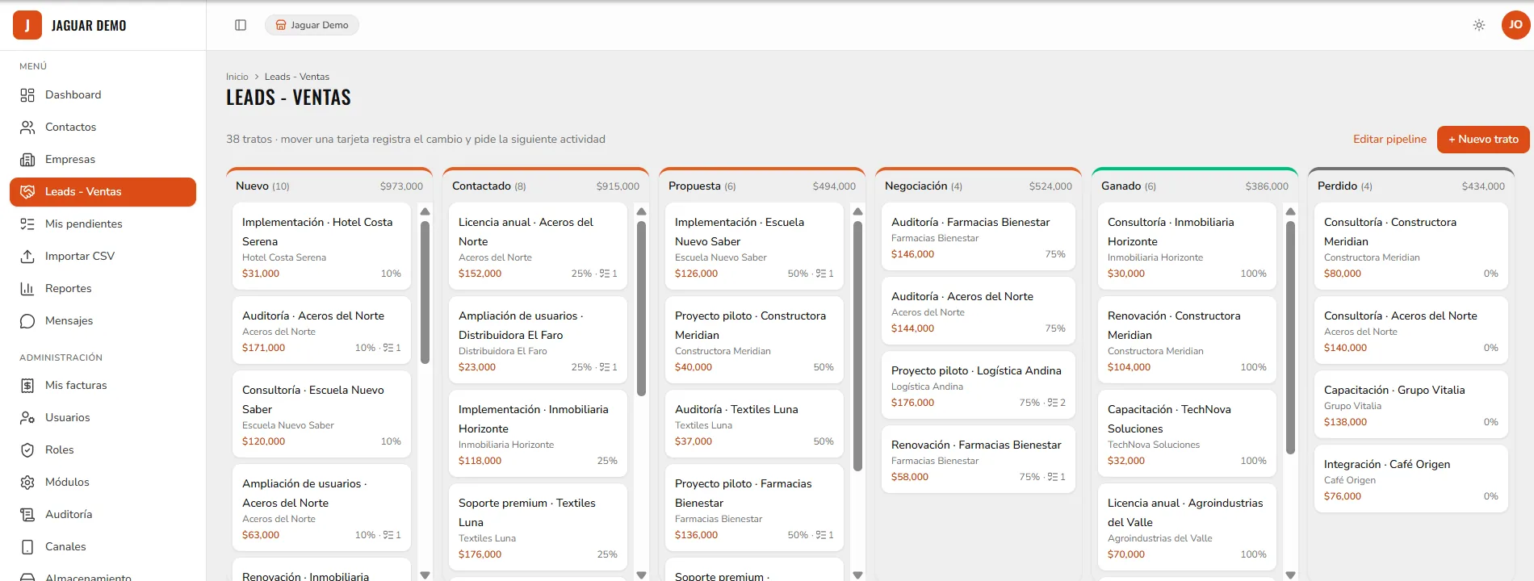Screen dimensions: 1534x581
Task: Open Mis facturas invoice icon
Action: 27,386
